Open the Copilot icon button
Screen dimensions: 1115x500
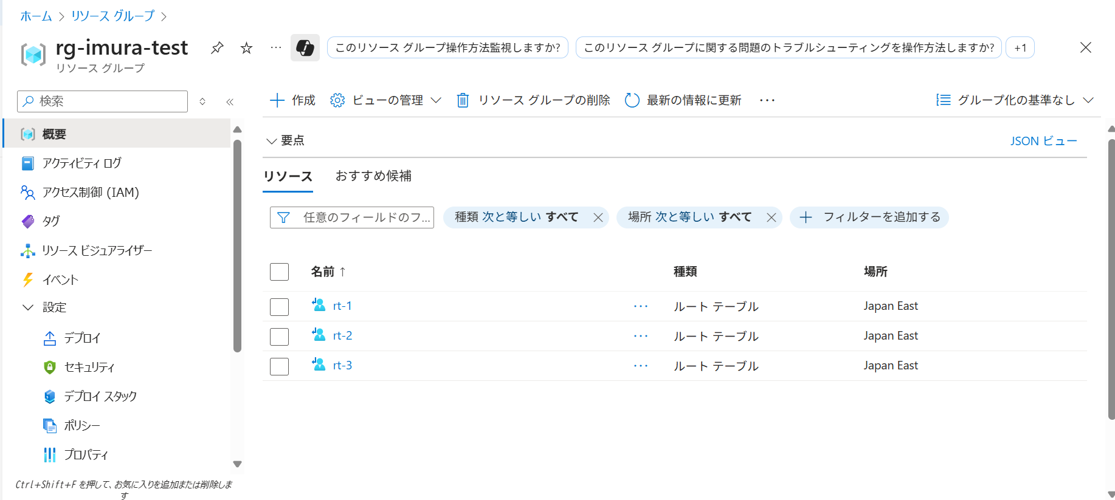(x=305, y=47)
